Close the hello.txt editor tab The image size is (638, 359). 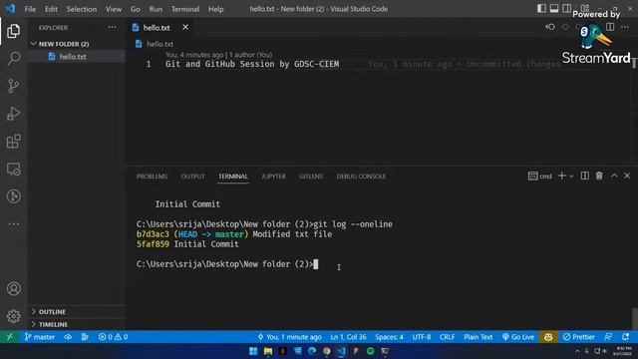[185, 27]
